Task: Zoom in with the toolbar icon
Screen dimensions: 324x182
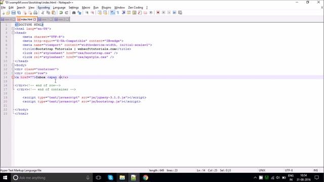Action: coord(87,13)
